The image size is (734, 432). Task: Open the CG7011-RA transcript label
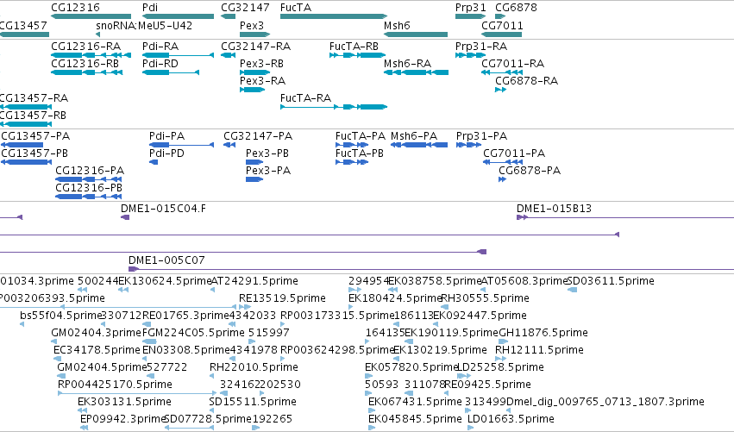pyautogui.click(x=513, y=63)
